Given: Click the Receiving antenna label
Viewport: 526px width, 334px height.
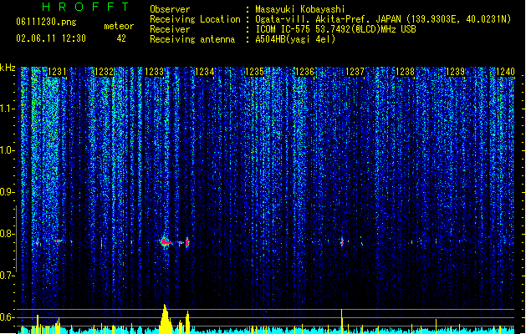Looking at the screenshot, I should [x=192, y=39].
